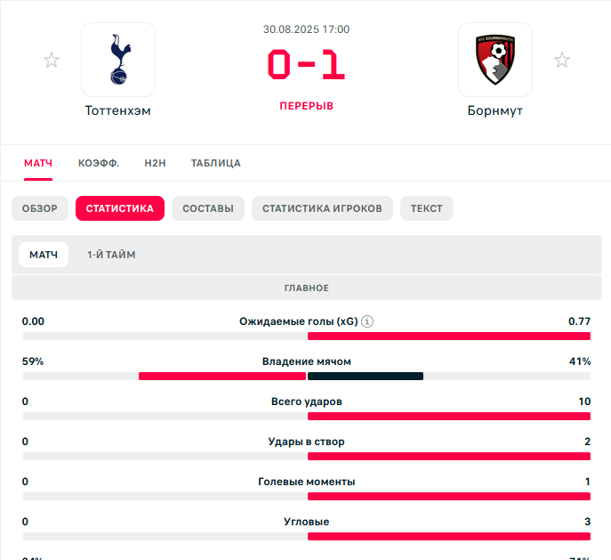
Task: Open the H2H tab
Action: (155, 163)
